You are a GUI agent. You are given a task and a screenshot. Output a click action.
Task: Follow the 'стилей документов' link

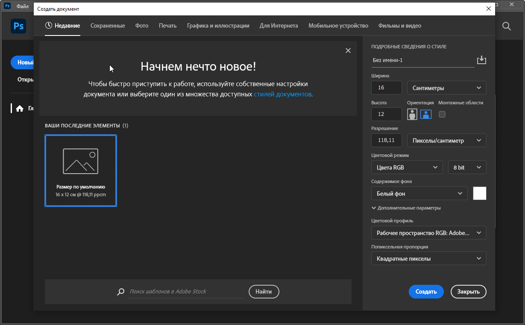[282, 95]
